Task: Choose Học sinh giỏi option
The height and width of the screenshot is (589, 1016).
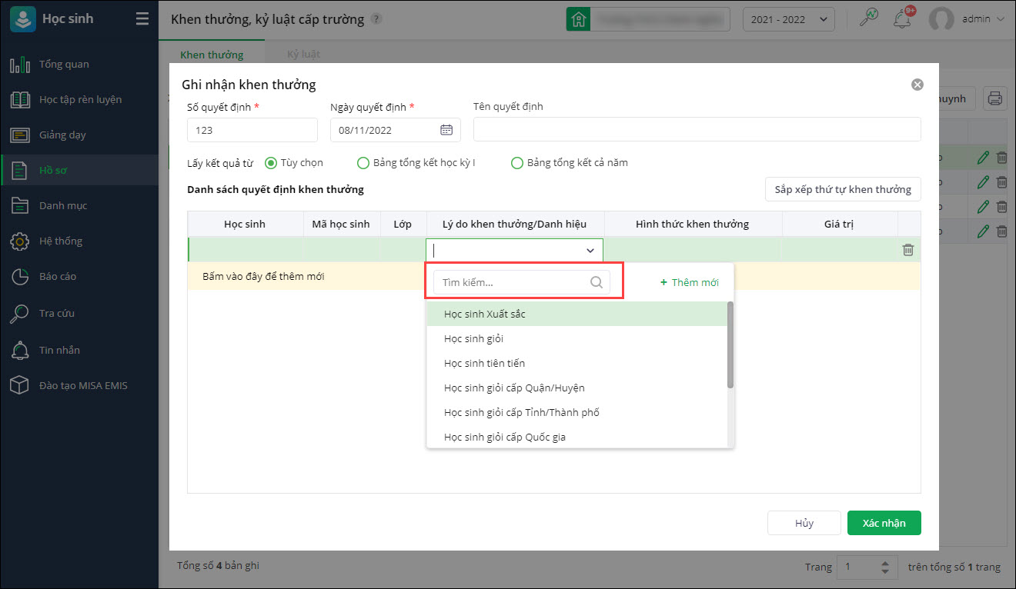Action: [x=577, y=338]
